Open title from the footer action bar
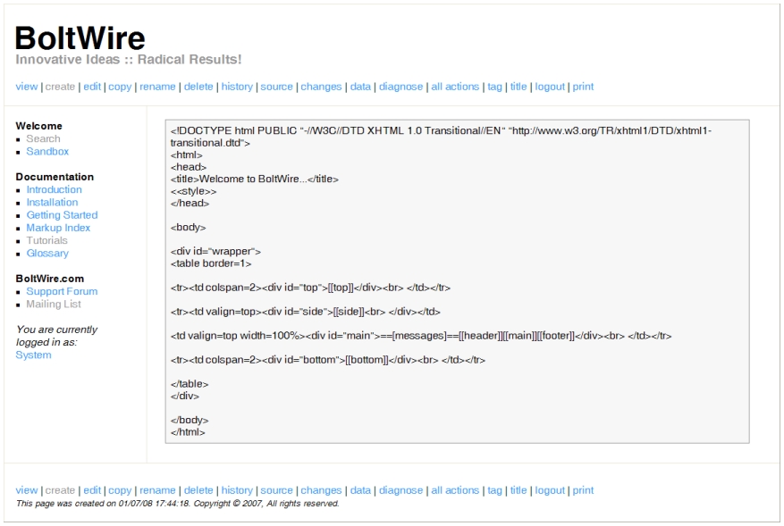The image size is (784, 526). tap(518, 490)
